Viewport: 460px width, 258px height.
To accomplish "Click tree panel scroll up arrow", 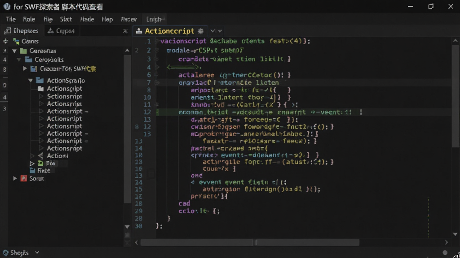I will (x=127, y=51).
